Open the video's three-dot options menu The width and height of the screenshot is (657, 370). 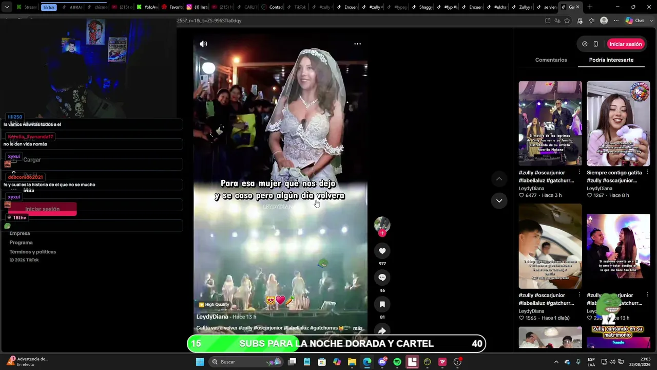click(357, 44)
